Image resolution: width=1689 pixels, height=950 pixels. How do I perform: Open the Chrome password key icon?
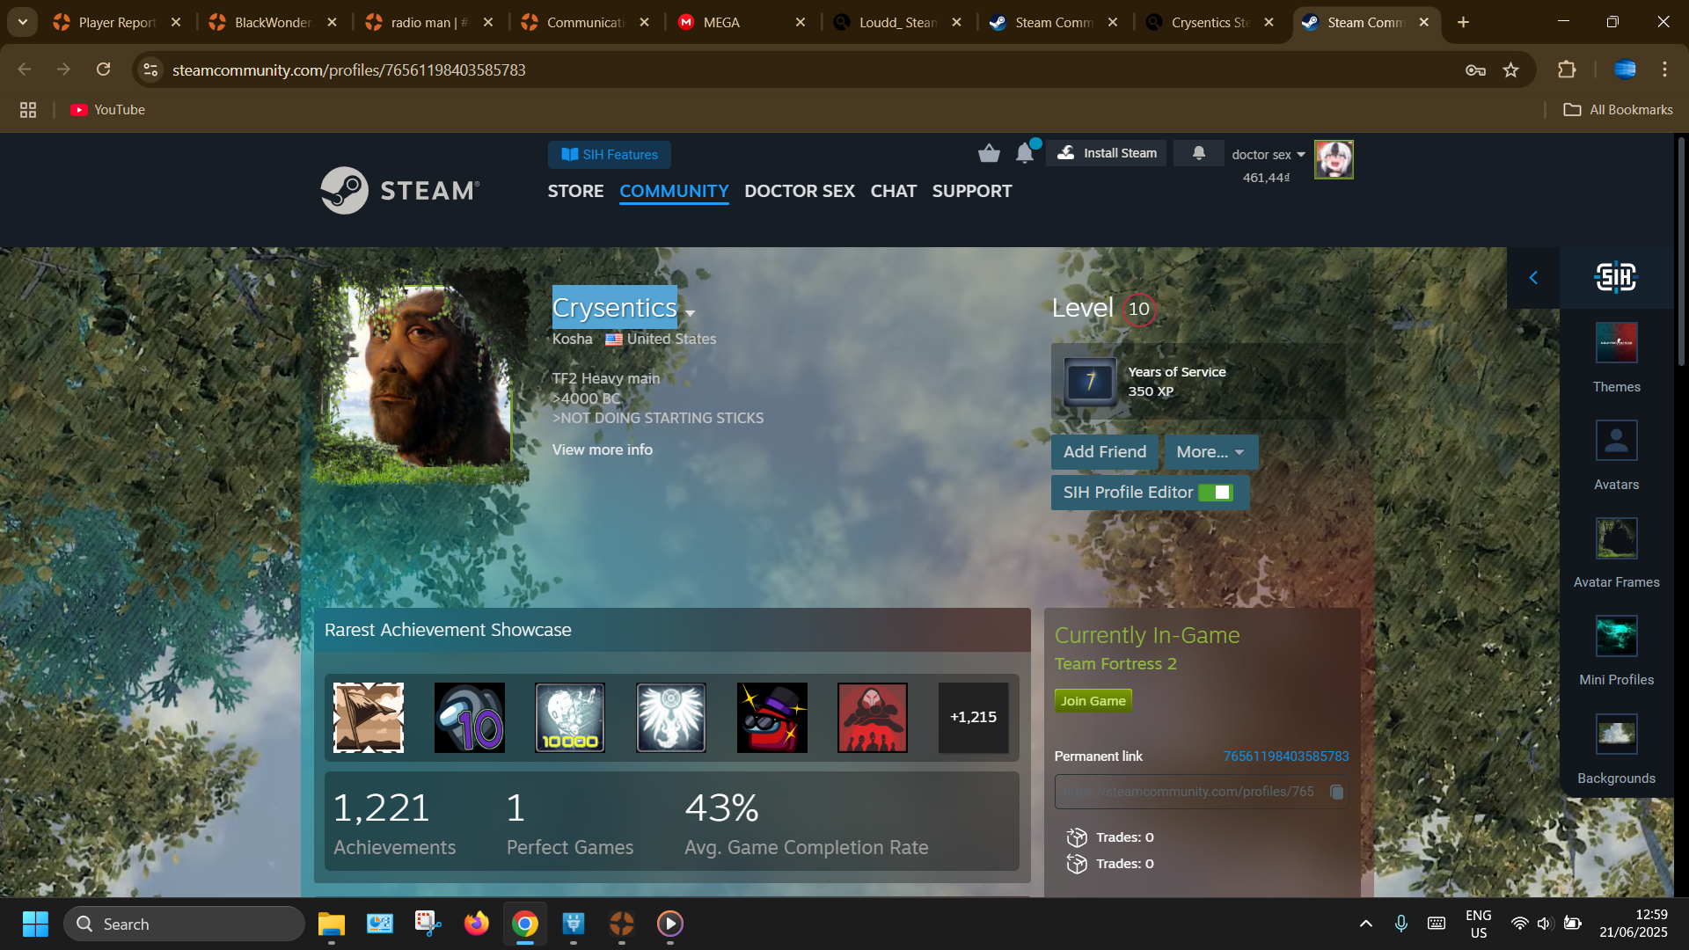1475,69
